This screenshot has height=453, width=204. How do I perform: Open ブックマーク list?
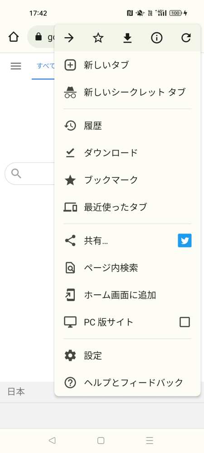127,180
